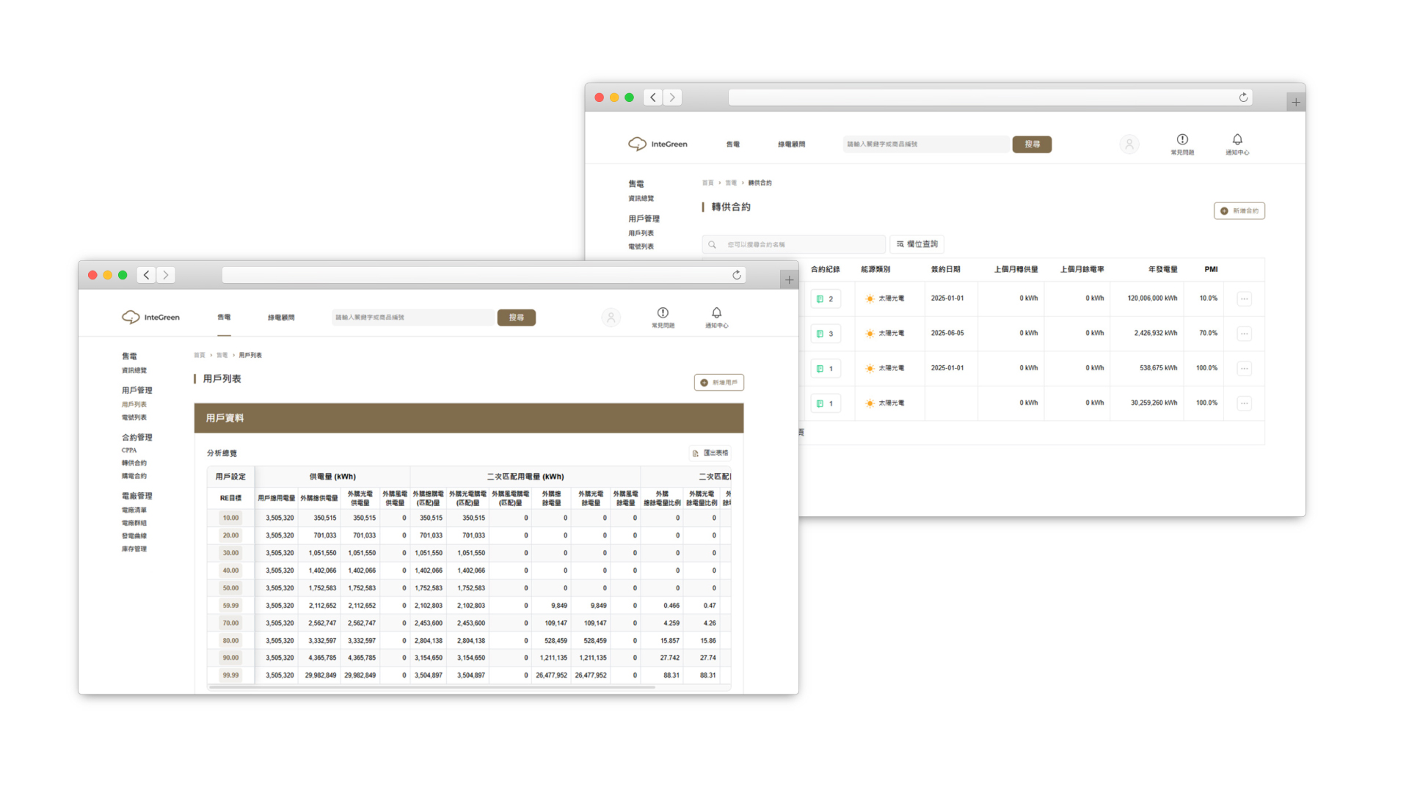Screen dimensions: 1409x792
Task: Open 欄位查詢 column filter
Action: [917, 244]
